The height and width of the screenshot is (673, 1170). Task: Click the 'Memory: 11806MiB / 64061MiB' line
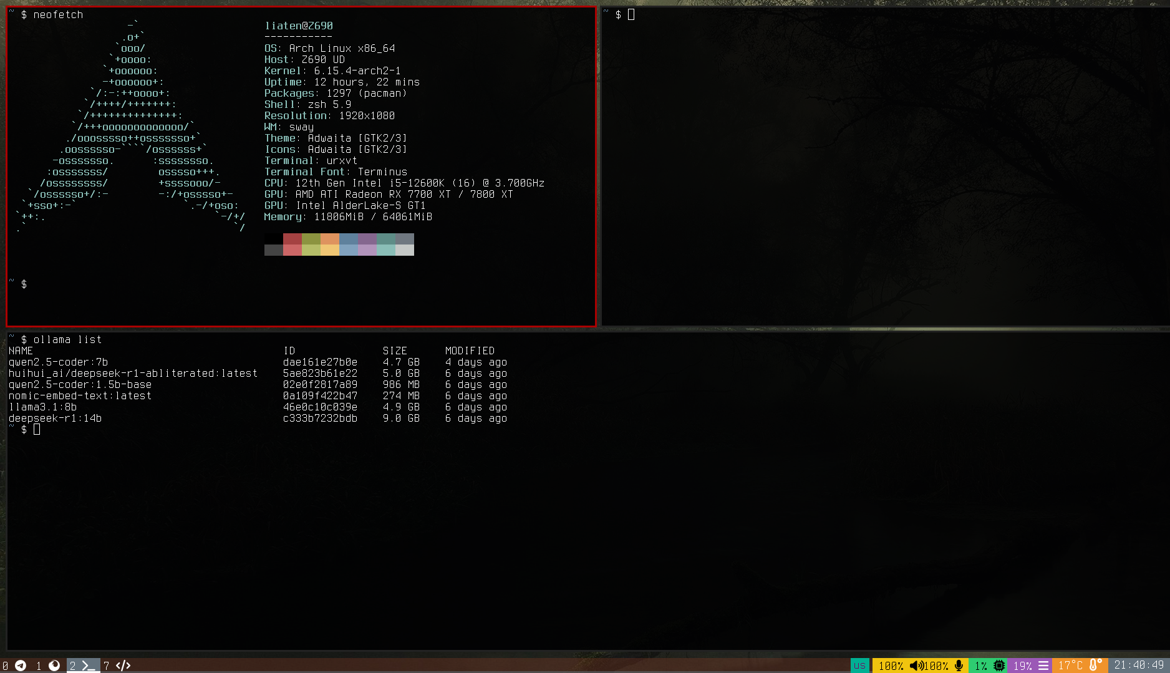(x=349, y=216)
